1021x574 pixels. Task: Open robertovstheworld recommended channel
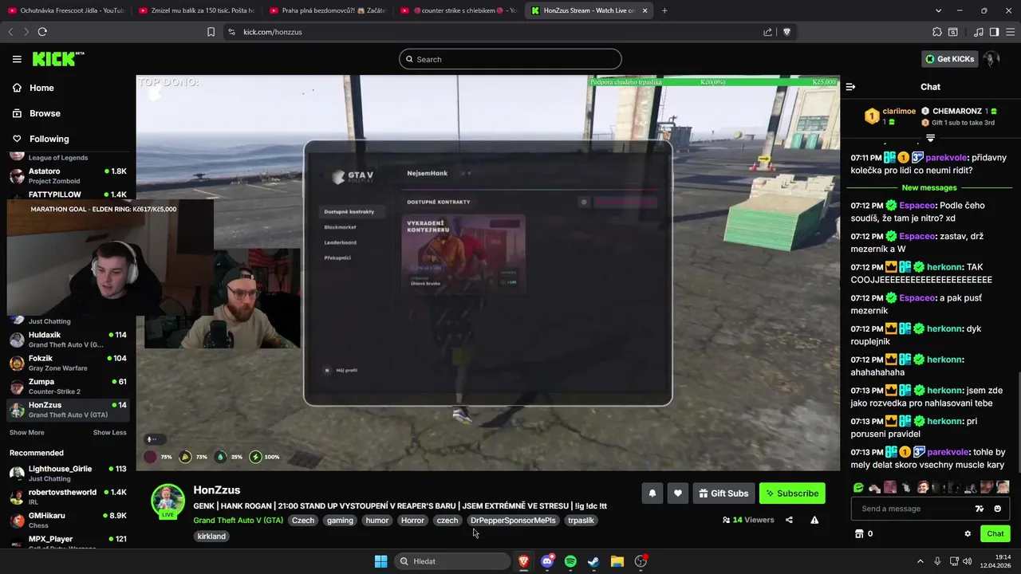(x=68, y=497)
